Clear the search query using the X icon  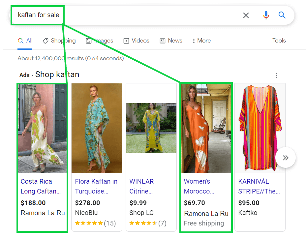246,15
